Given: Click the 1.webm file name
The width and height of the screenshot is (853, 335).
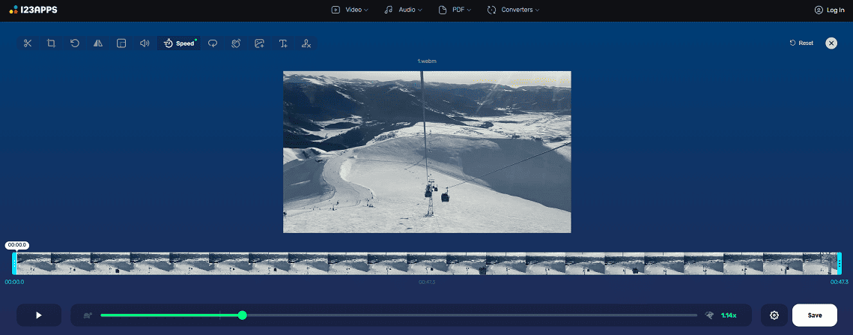Looking at the screenshot, I should pos(427,61).
